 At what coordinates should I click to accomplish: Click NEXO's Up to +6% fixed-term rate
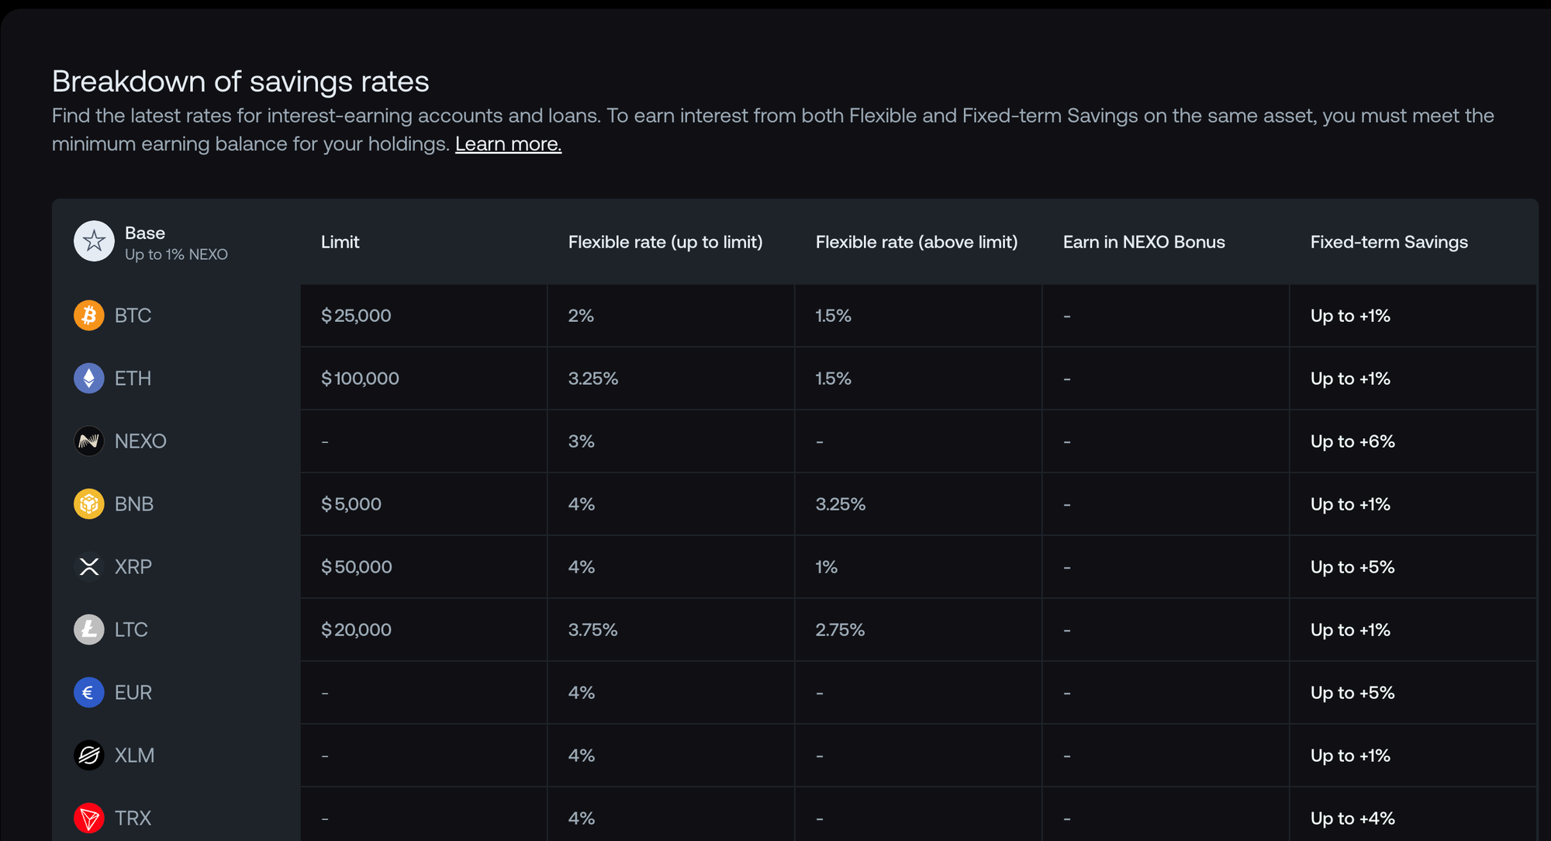click(1352, 441)
